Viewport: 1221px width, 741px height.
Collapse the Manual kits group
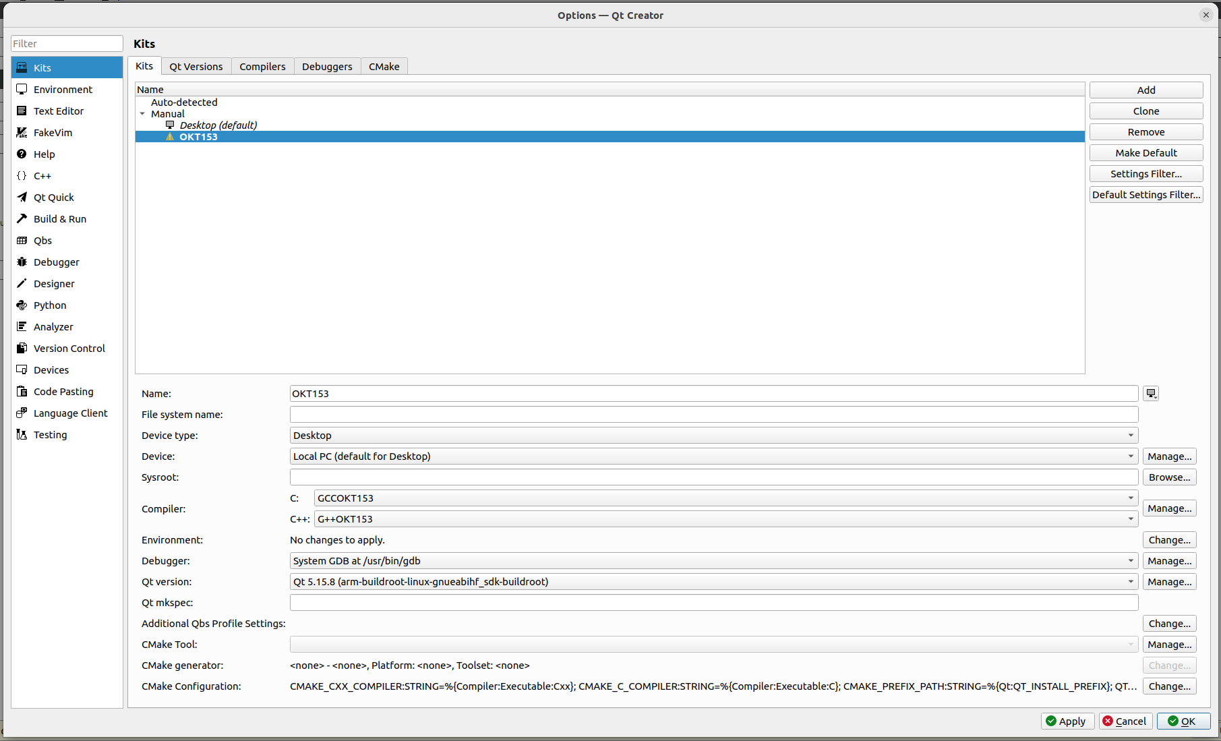[x=142, y=114]
